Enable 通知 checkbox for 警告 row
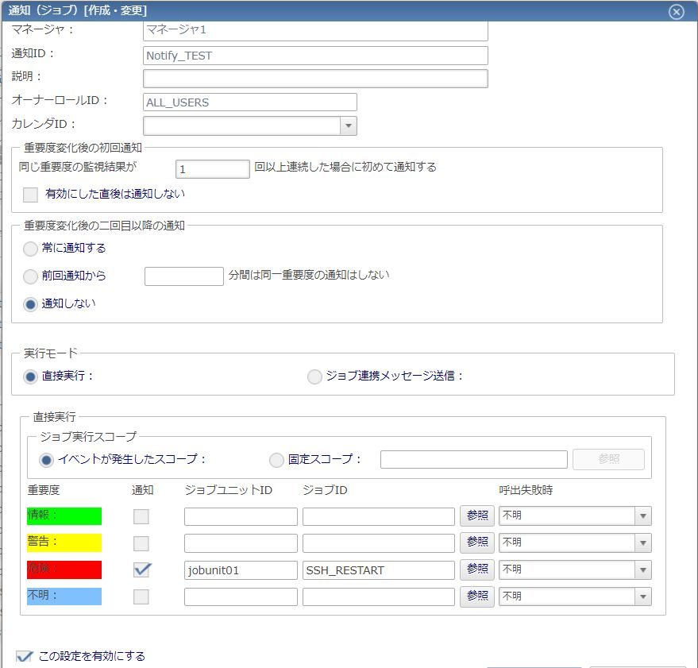The image size is (698, 668). click(141, 543)
